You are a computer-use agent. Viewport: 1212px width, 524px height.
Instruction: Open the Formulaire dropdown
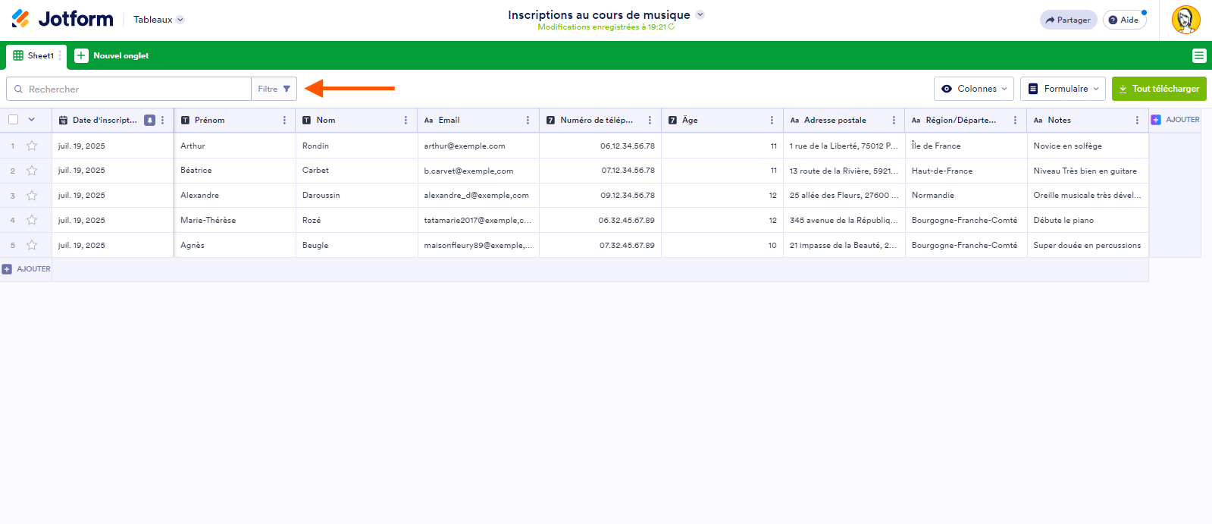1063,89
